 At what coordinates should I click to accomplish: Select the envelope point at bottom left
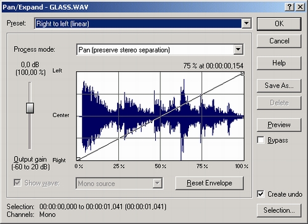[x=78, y=159]
